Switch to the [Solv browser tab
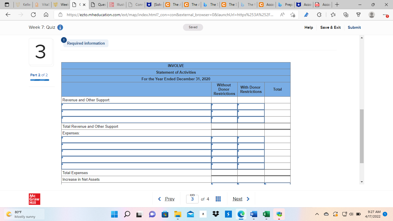 tap(154, 5)
